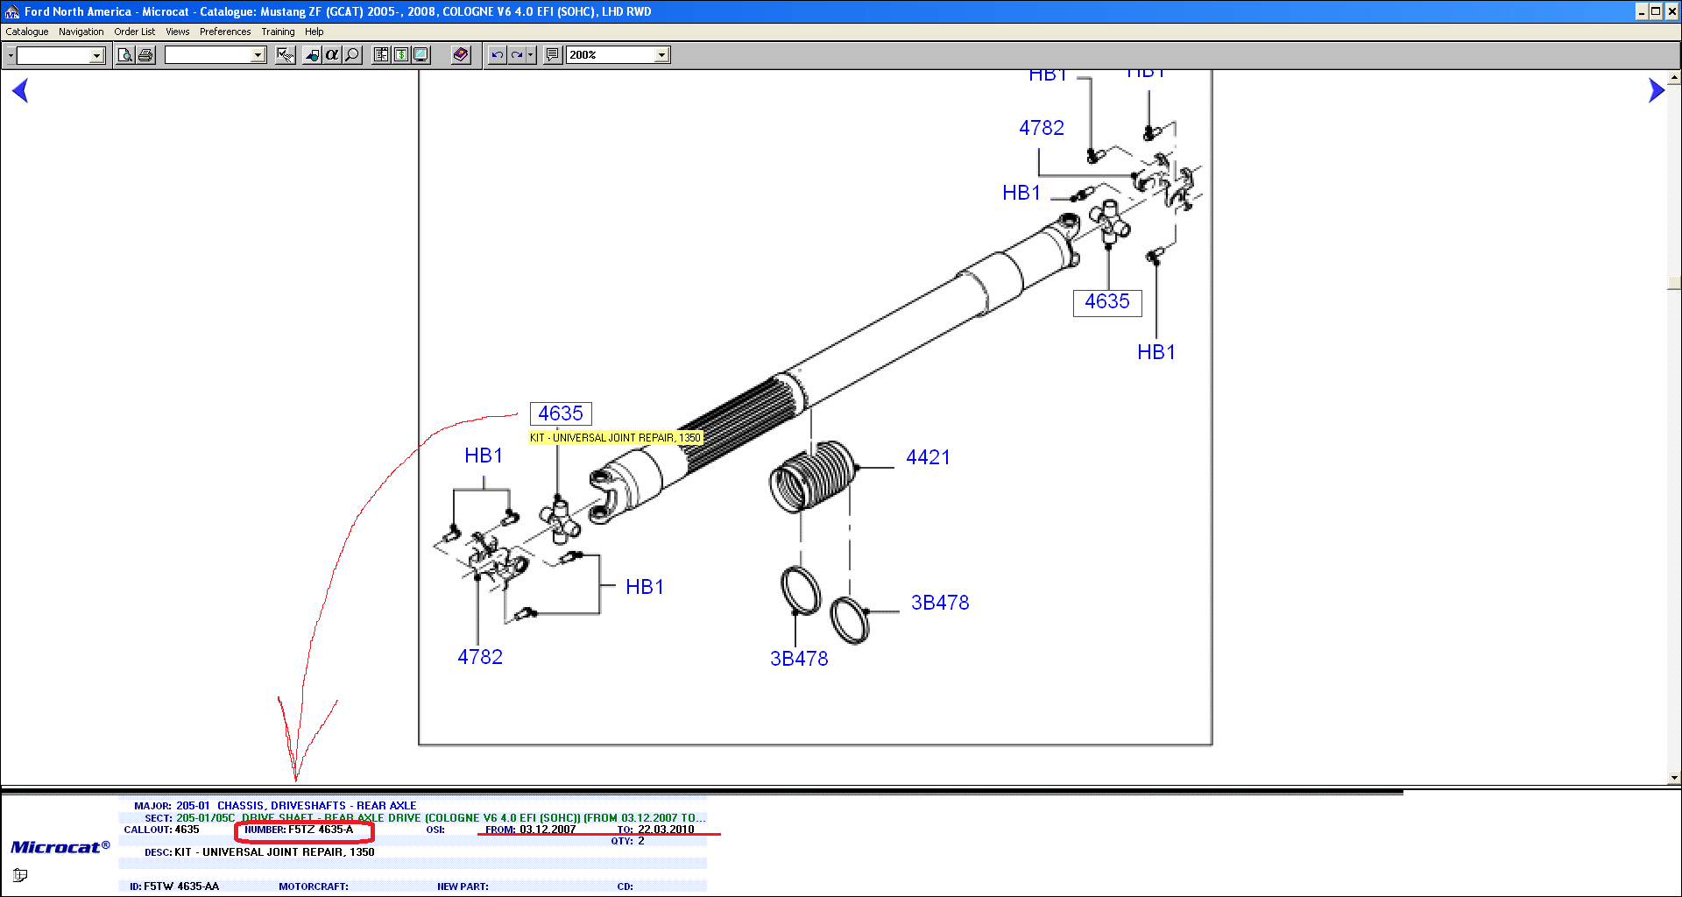The height and width of the screenshot is (897, 1682).
Task: Click description KIT - UNIVERSAL JOINT REPAIR, 1350
Action: click(274, 852)
